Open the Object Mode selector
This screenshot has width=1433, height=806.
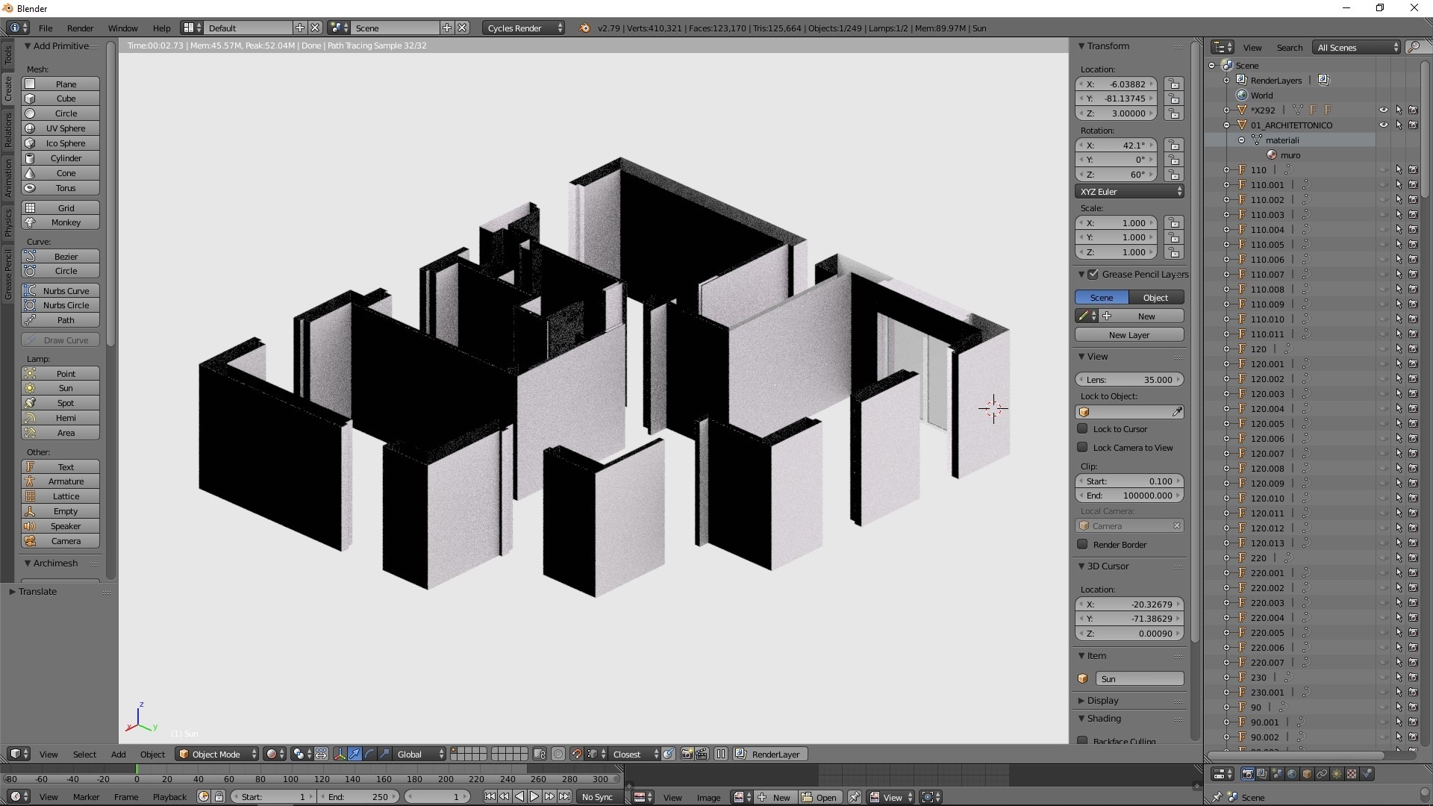pyautogui.click(x=218, y=755)
